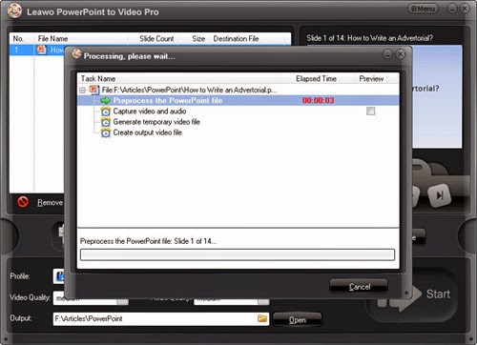Open the Menu button in title bar
Image resolution: width=477 pixels, height=345 pixels.
tap(423, 9)
